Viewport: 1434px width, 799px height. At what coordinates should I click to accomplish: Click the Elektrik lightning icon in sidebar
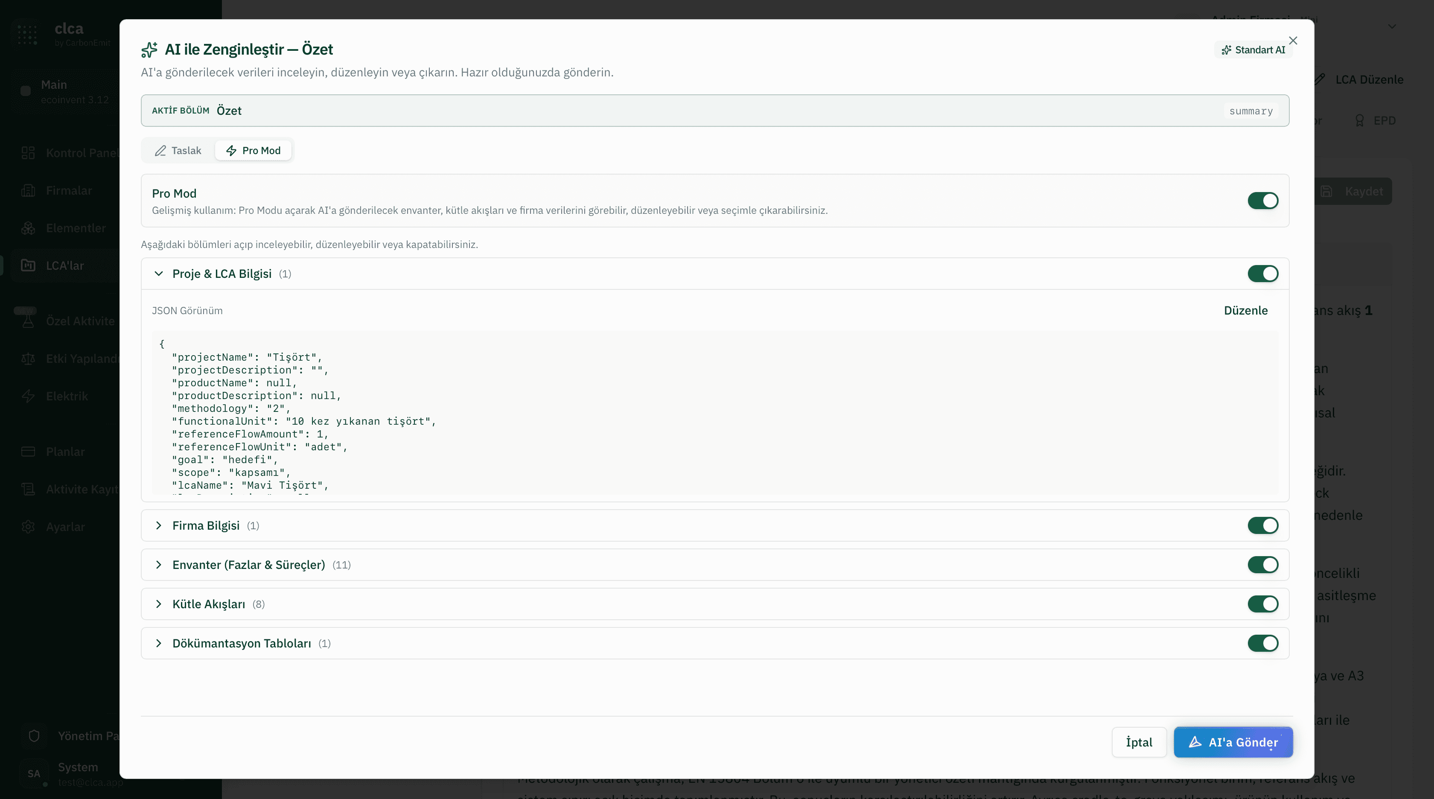[x=28, y=396]
